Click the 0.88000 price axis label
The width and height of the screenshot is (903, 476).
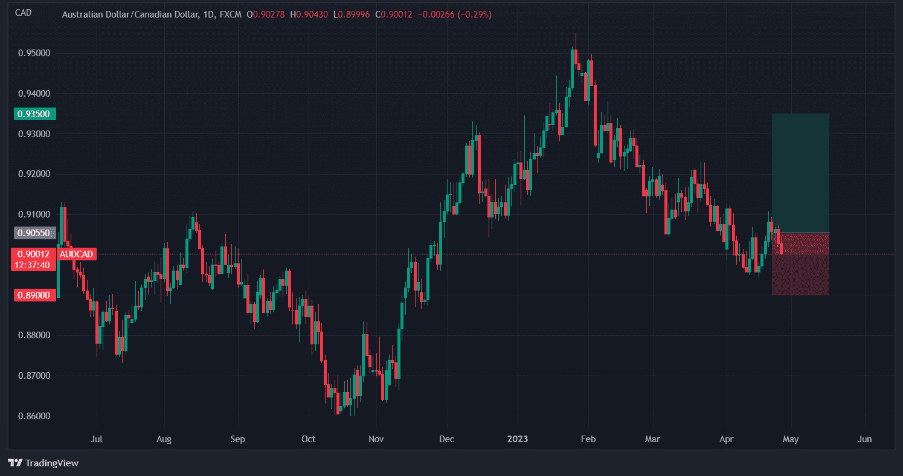[34, 335]
